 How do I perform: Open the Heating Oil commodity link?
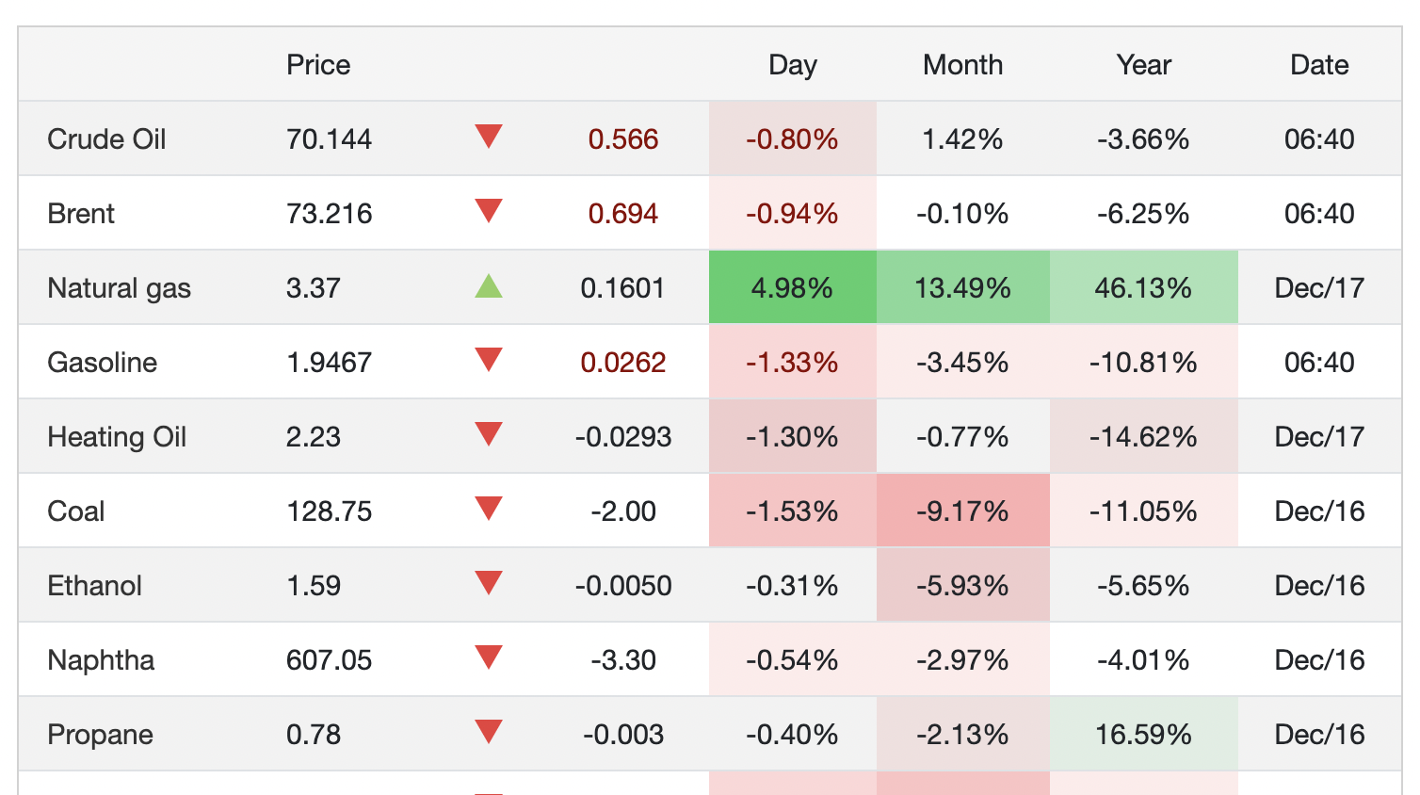pos(117,437)
